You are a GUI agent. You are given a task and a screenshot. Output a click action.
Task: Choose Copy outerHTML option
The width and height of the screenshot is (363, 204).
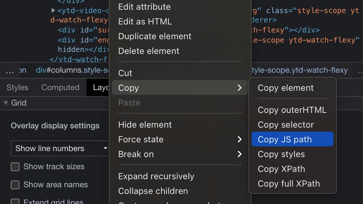tap(292, 110)
